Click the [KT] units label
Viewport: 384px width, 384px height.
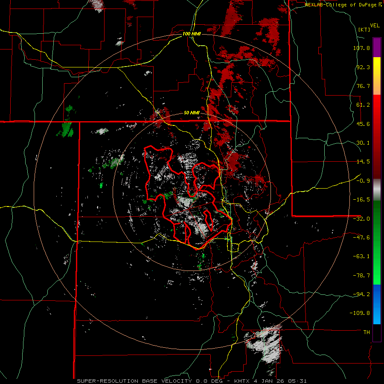tap(364, 29)
